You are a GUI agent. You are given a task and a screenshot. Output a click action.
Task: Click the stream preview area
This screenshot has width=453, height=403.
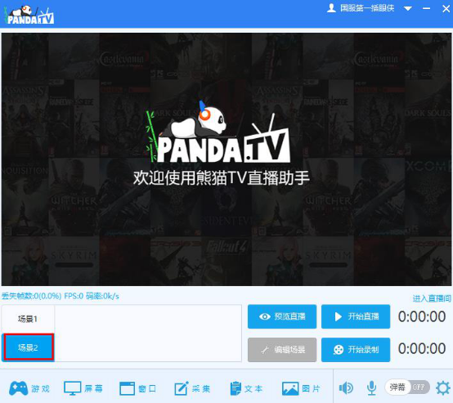[x=226, y=159]
